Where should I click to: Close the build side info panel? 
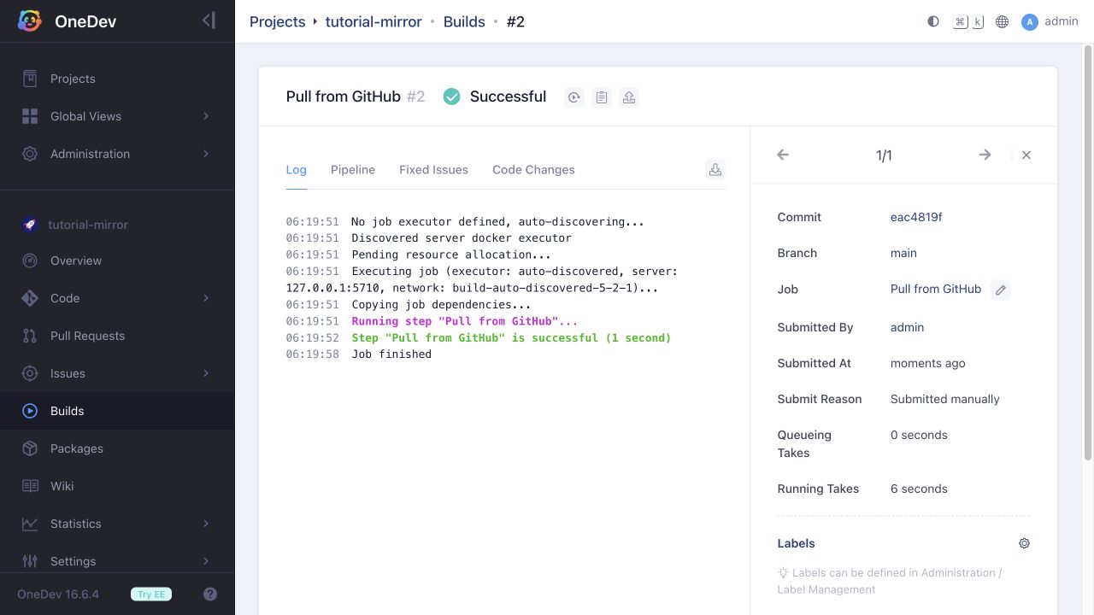pos(1026,155)
